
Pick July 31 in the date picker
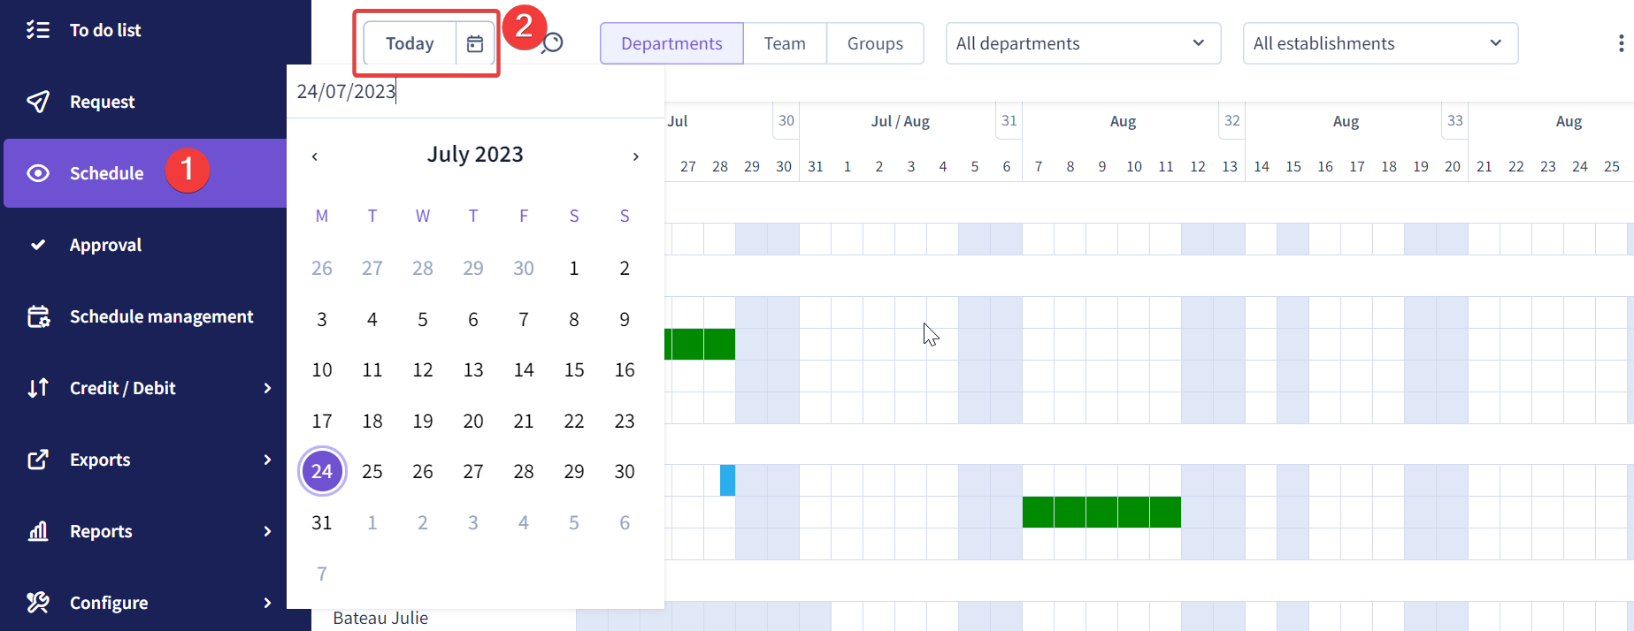tap(322, 522)
